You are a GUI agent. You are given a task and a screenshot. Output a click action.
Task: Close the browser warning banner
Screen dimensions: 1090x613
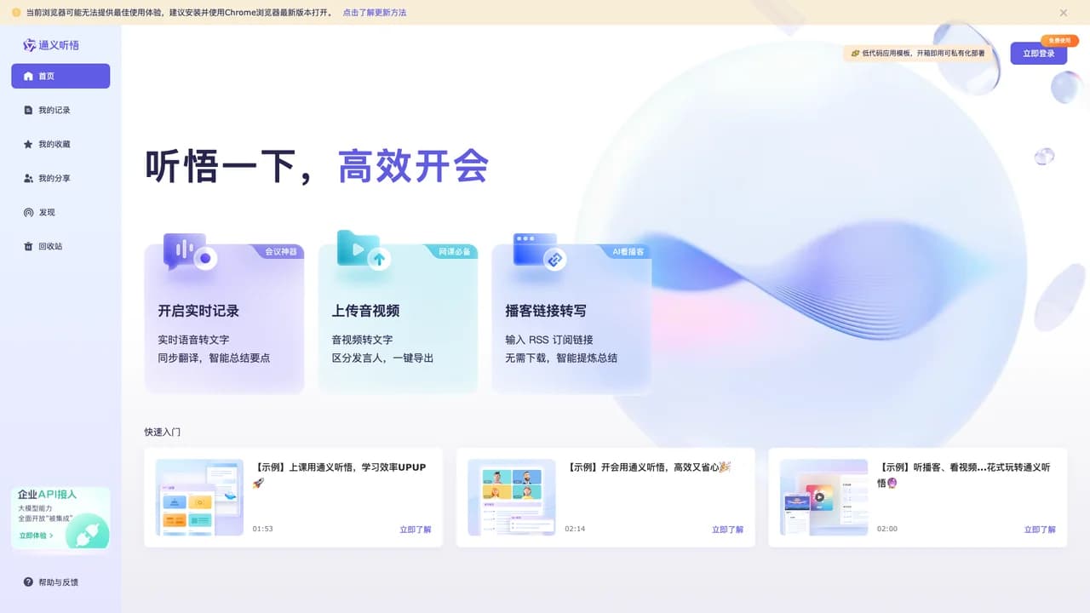pos(1064,13)
